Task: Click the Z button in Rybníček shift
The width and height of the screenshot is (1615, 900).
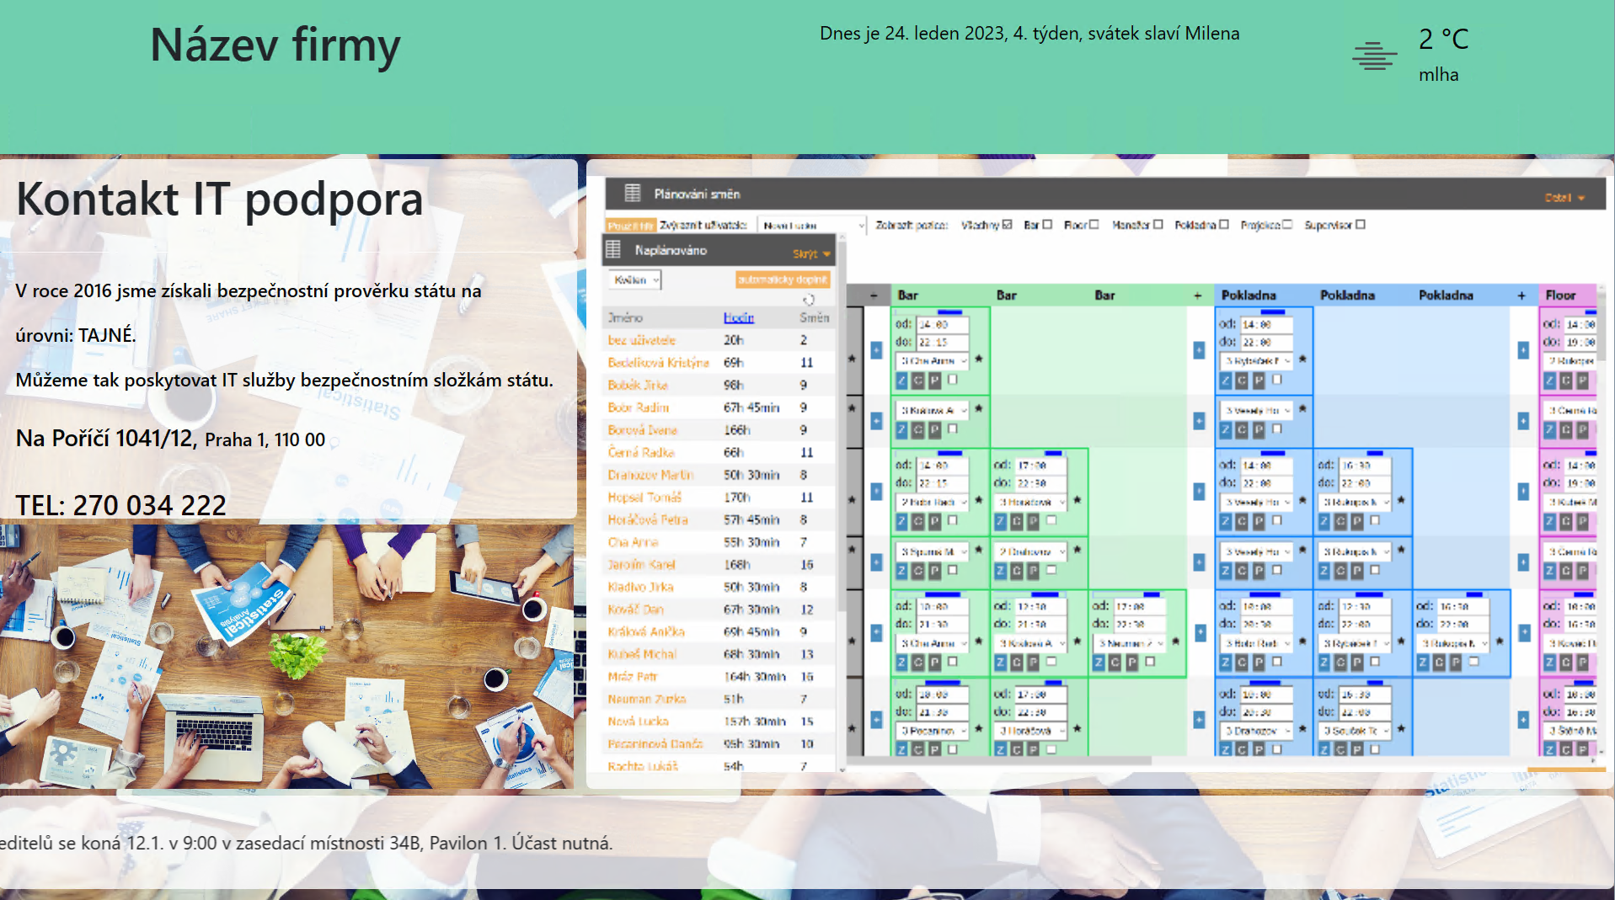Action: [1226, 381]
